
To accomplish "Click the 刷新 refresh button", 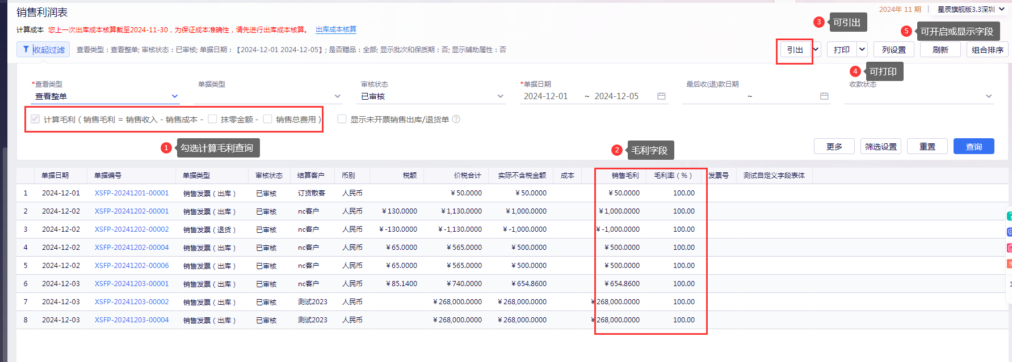I will 940,49.
